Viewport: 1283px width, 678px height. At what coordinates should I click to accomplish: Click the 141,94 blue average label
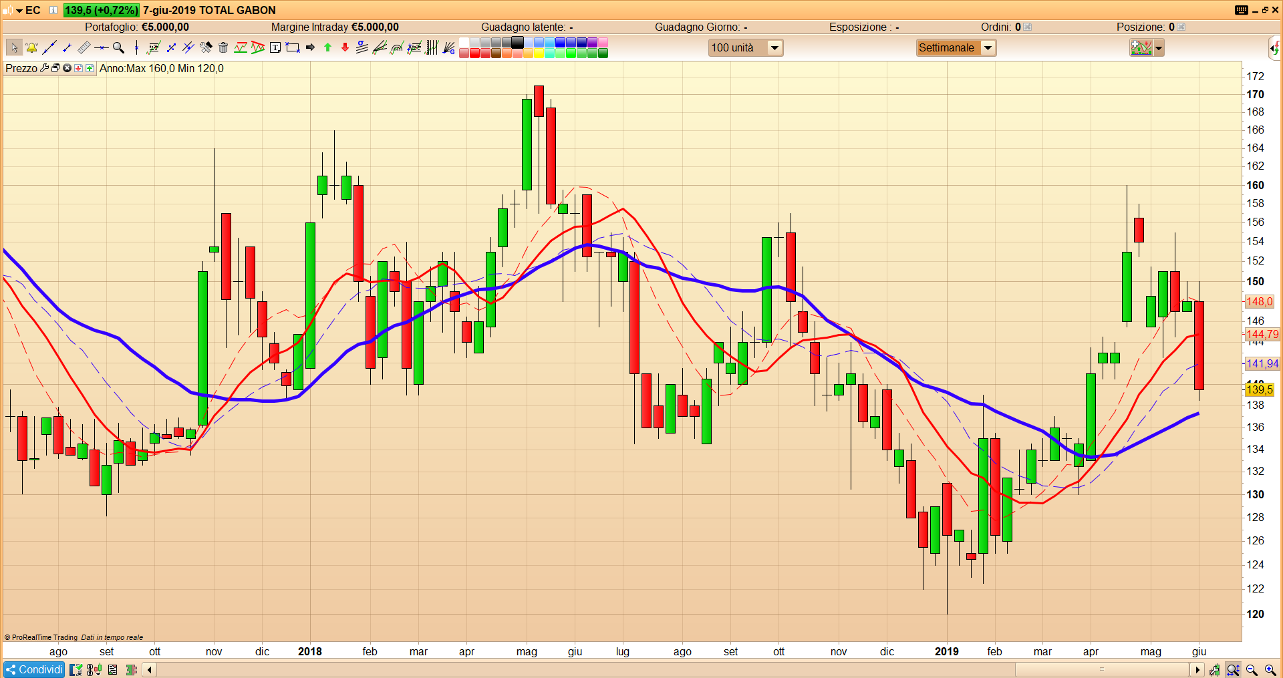tap(1262, 363)
